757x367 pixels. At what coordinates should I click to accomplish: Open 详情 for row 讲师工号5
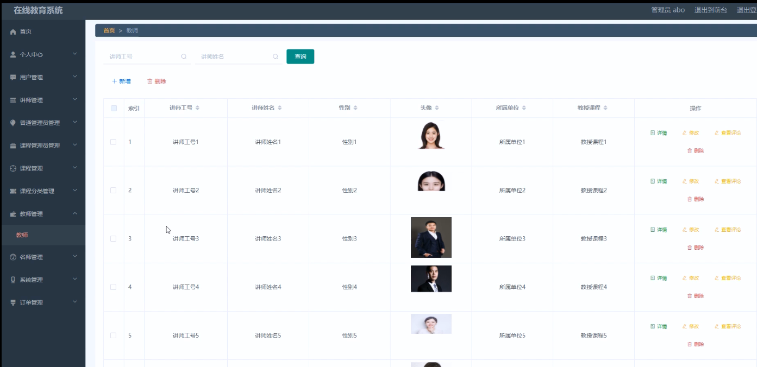coord(659,327)
